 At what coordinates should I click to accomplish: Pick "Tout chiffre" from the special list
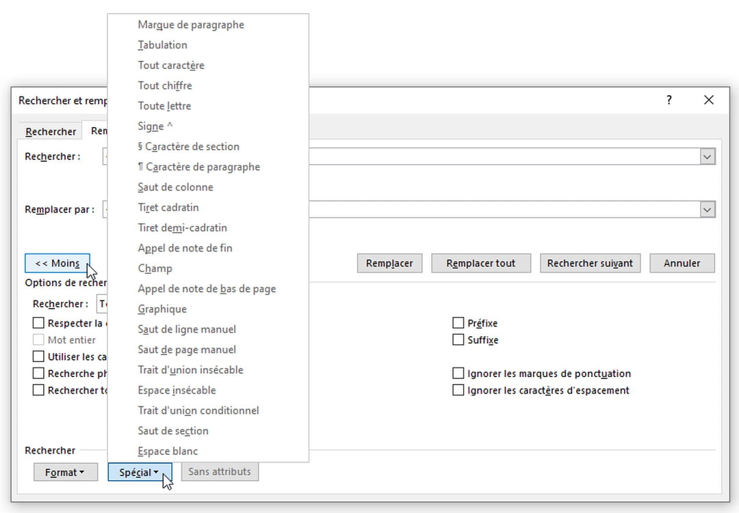click(x=164, y=85)
